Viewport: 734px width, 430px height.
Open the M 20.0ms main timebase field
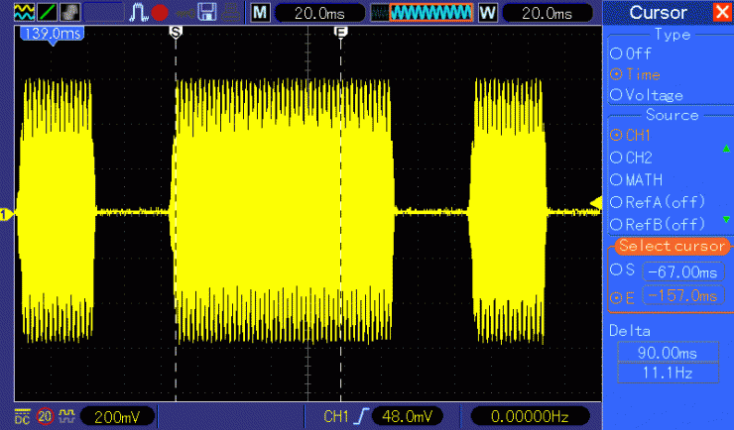tap(306, 12)
